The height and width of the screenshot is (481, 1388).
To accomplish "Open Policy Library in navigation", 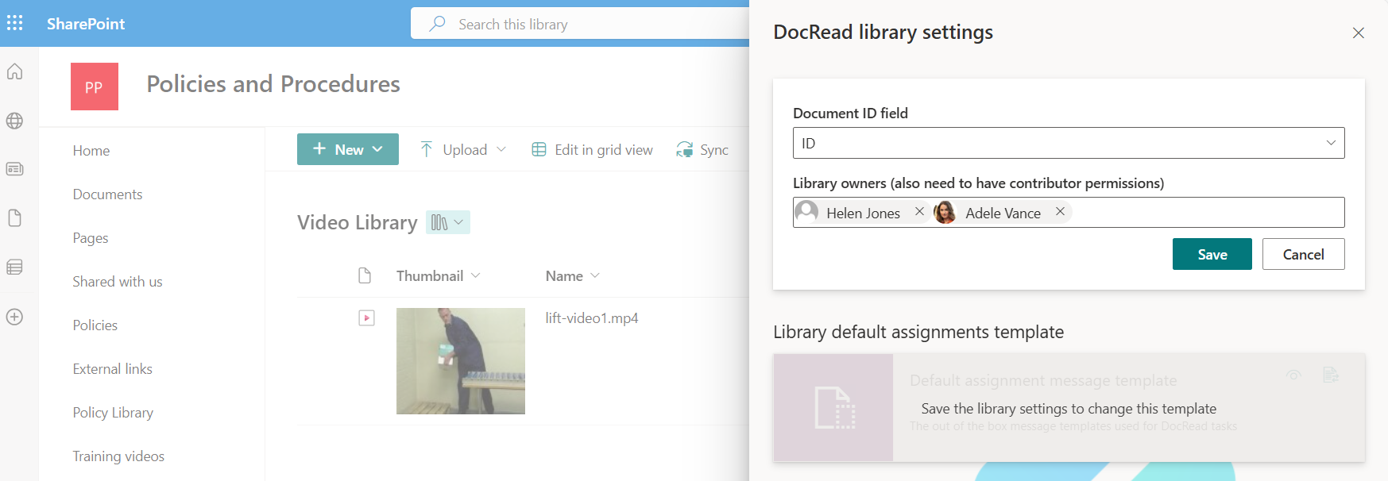I will [x=113, y=413].
